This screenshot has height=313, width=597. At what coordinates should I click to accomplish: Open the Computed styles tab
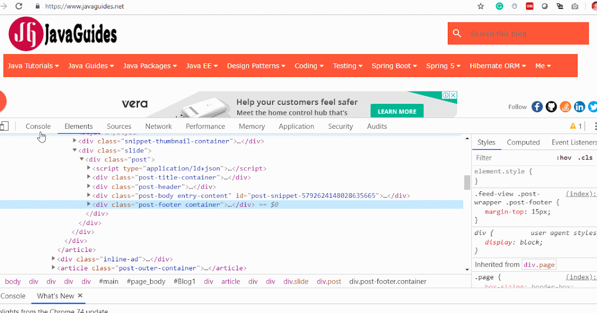(523, 142)
